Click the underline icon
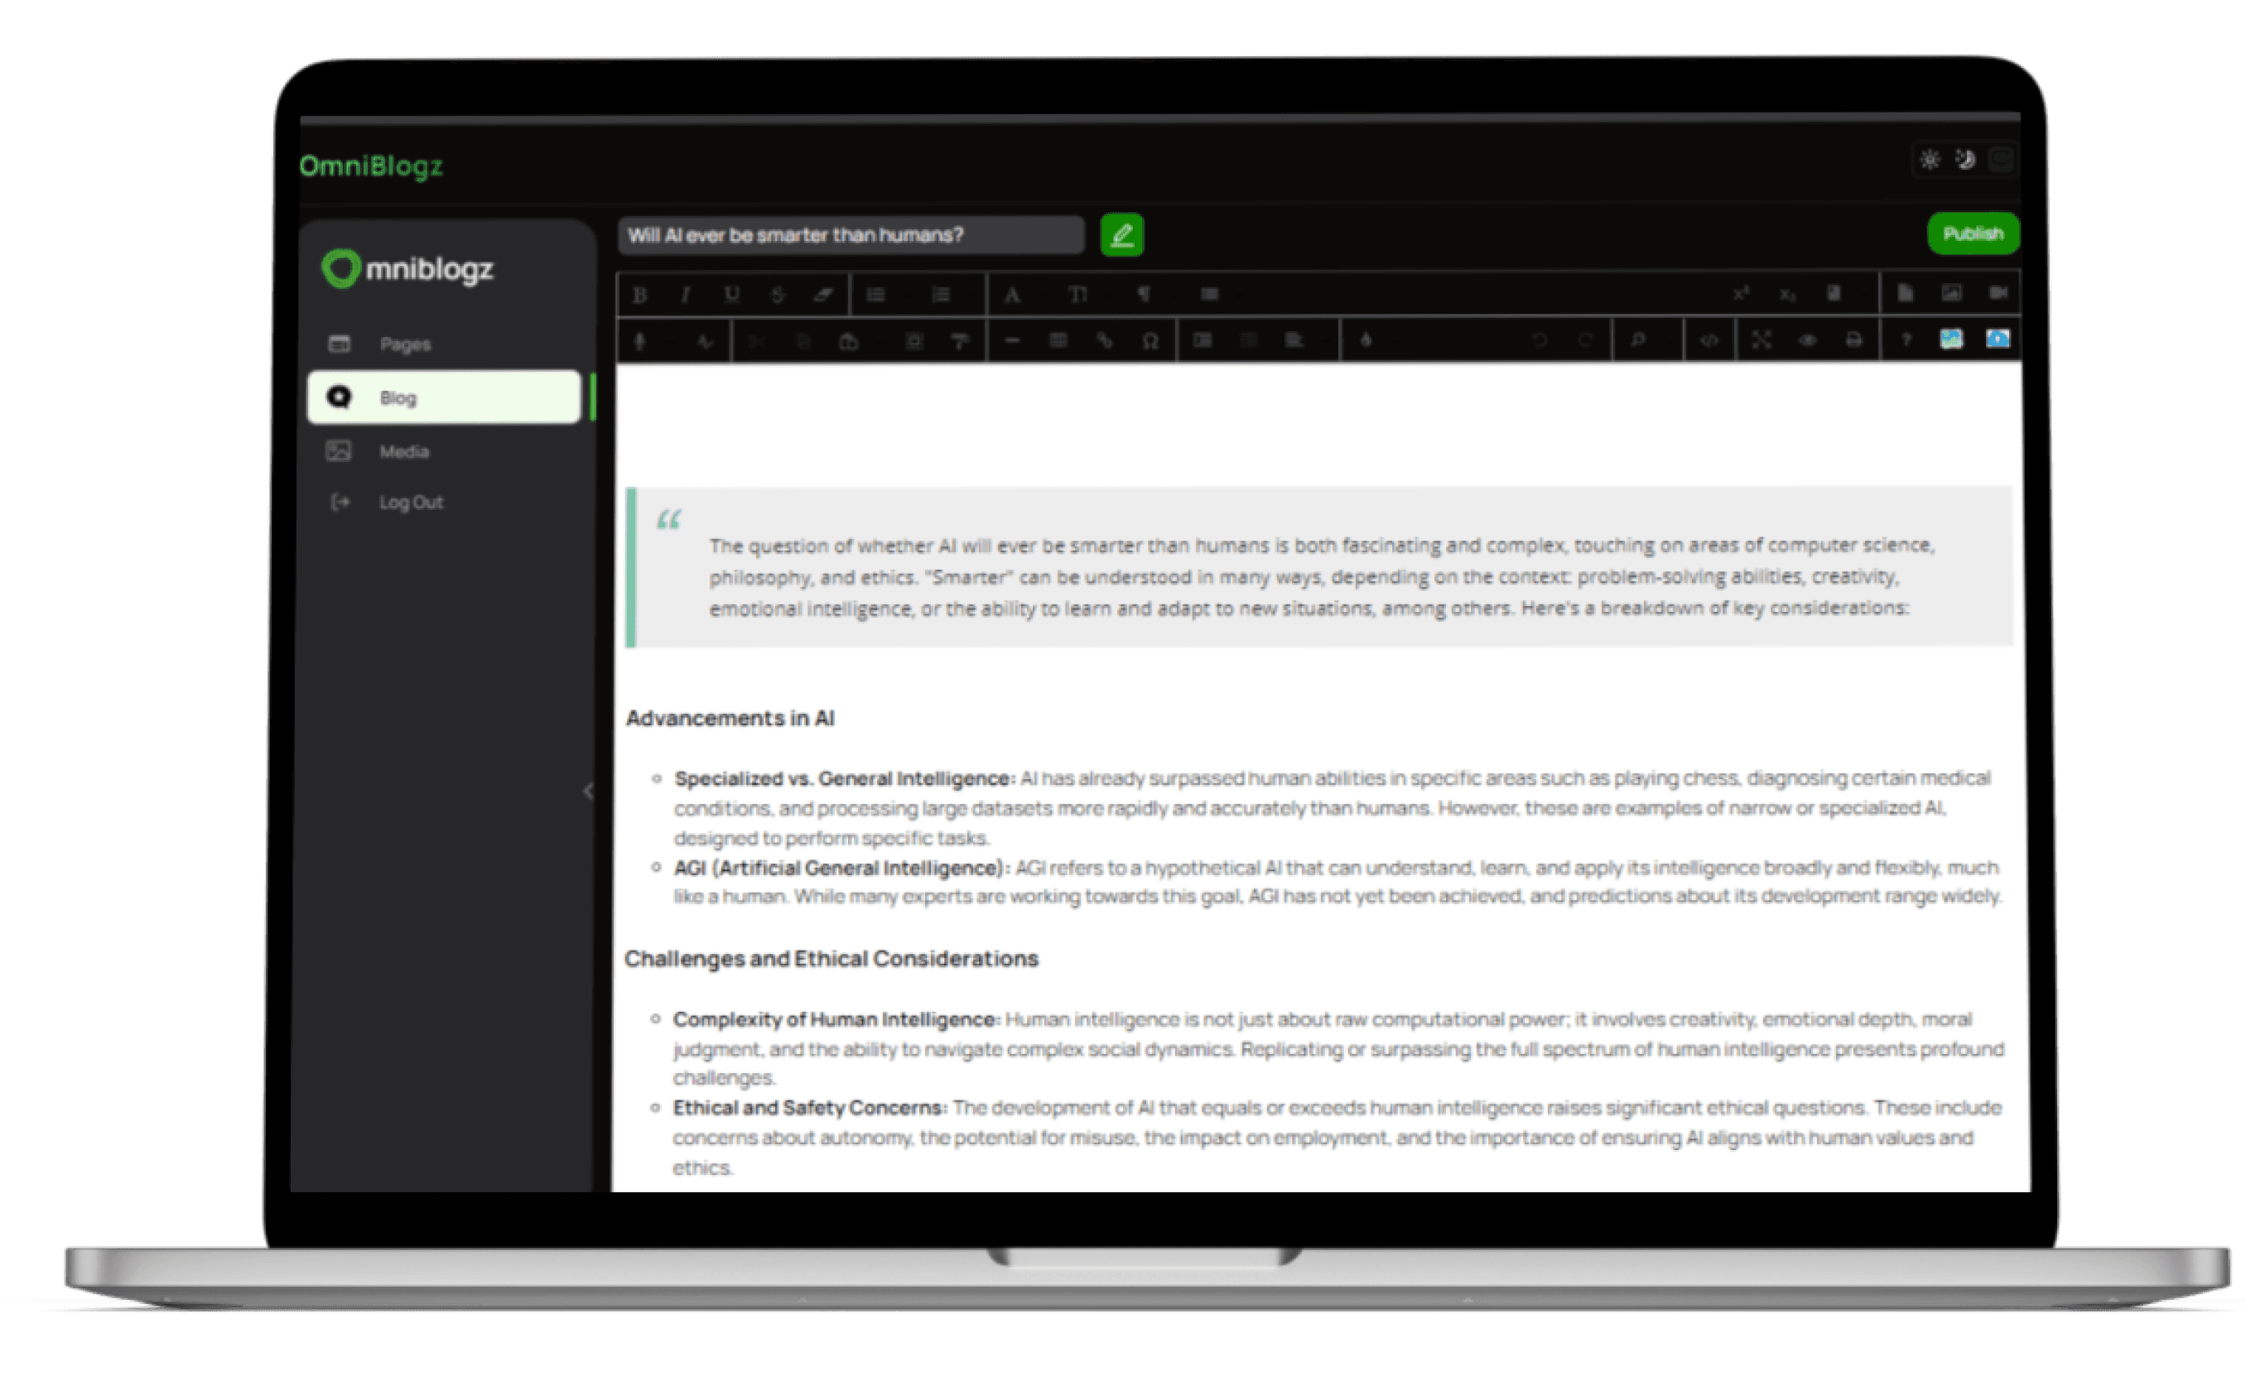The height and width of the screenshot is (1391, 2246). click(x=731, y=296)
